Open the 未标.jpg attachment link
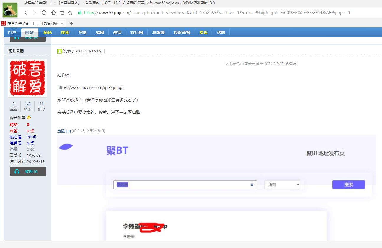The height and width of the screenshot is (248, 382). (x=64, y=131)
